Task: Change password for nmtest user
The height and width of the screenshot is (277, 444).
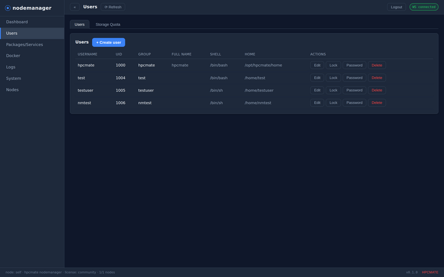Action: tap(354, 102)
